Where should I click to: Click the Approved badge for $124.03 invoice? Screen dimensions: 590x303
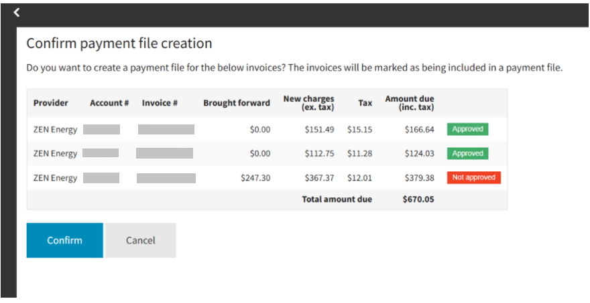click(x=467, y=153)
